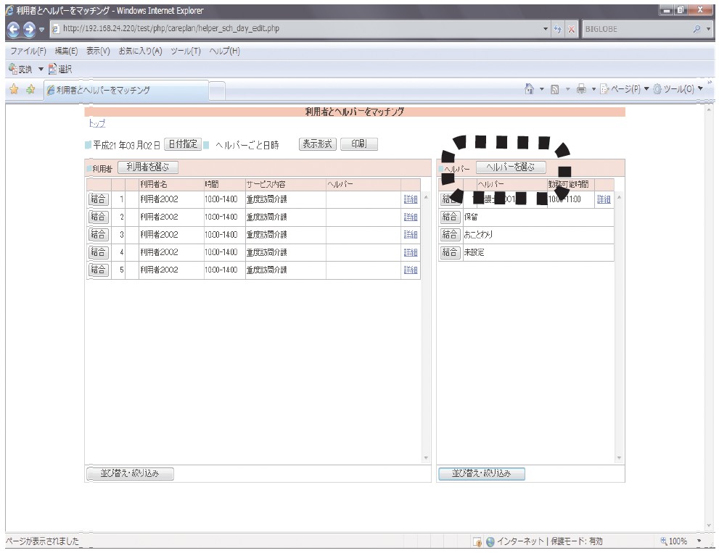Open the ヘルプ(H) menu

(x=225, y=51)
